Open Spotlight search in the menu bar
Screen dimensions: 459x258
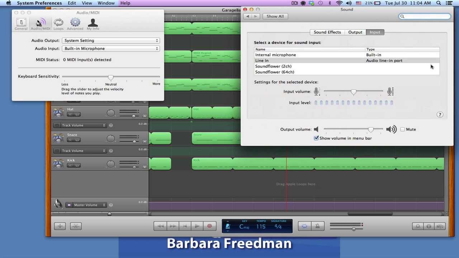(x=439, y=3)
